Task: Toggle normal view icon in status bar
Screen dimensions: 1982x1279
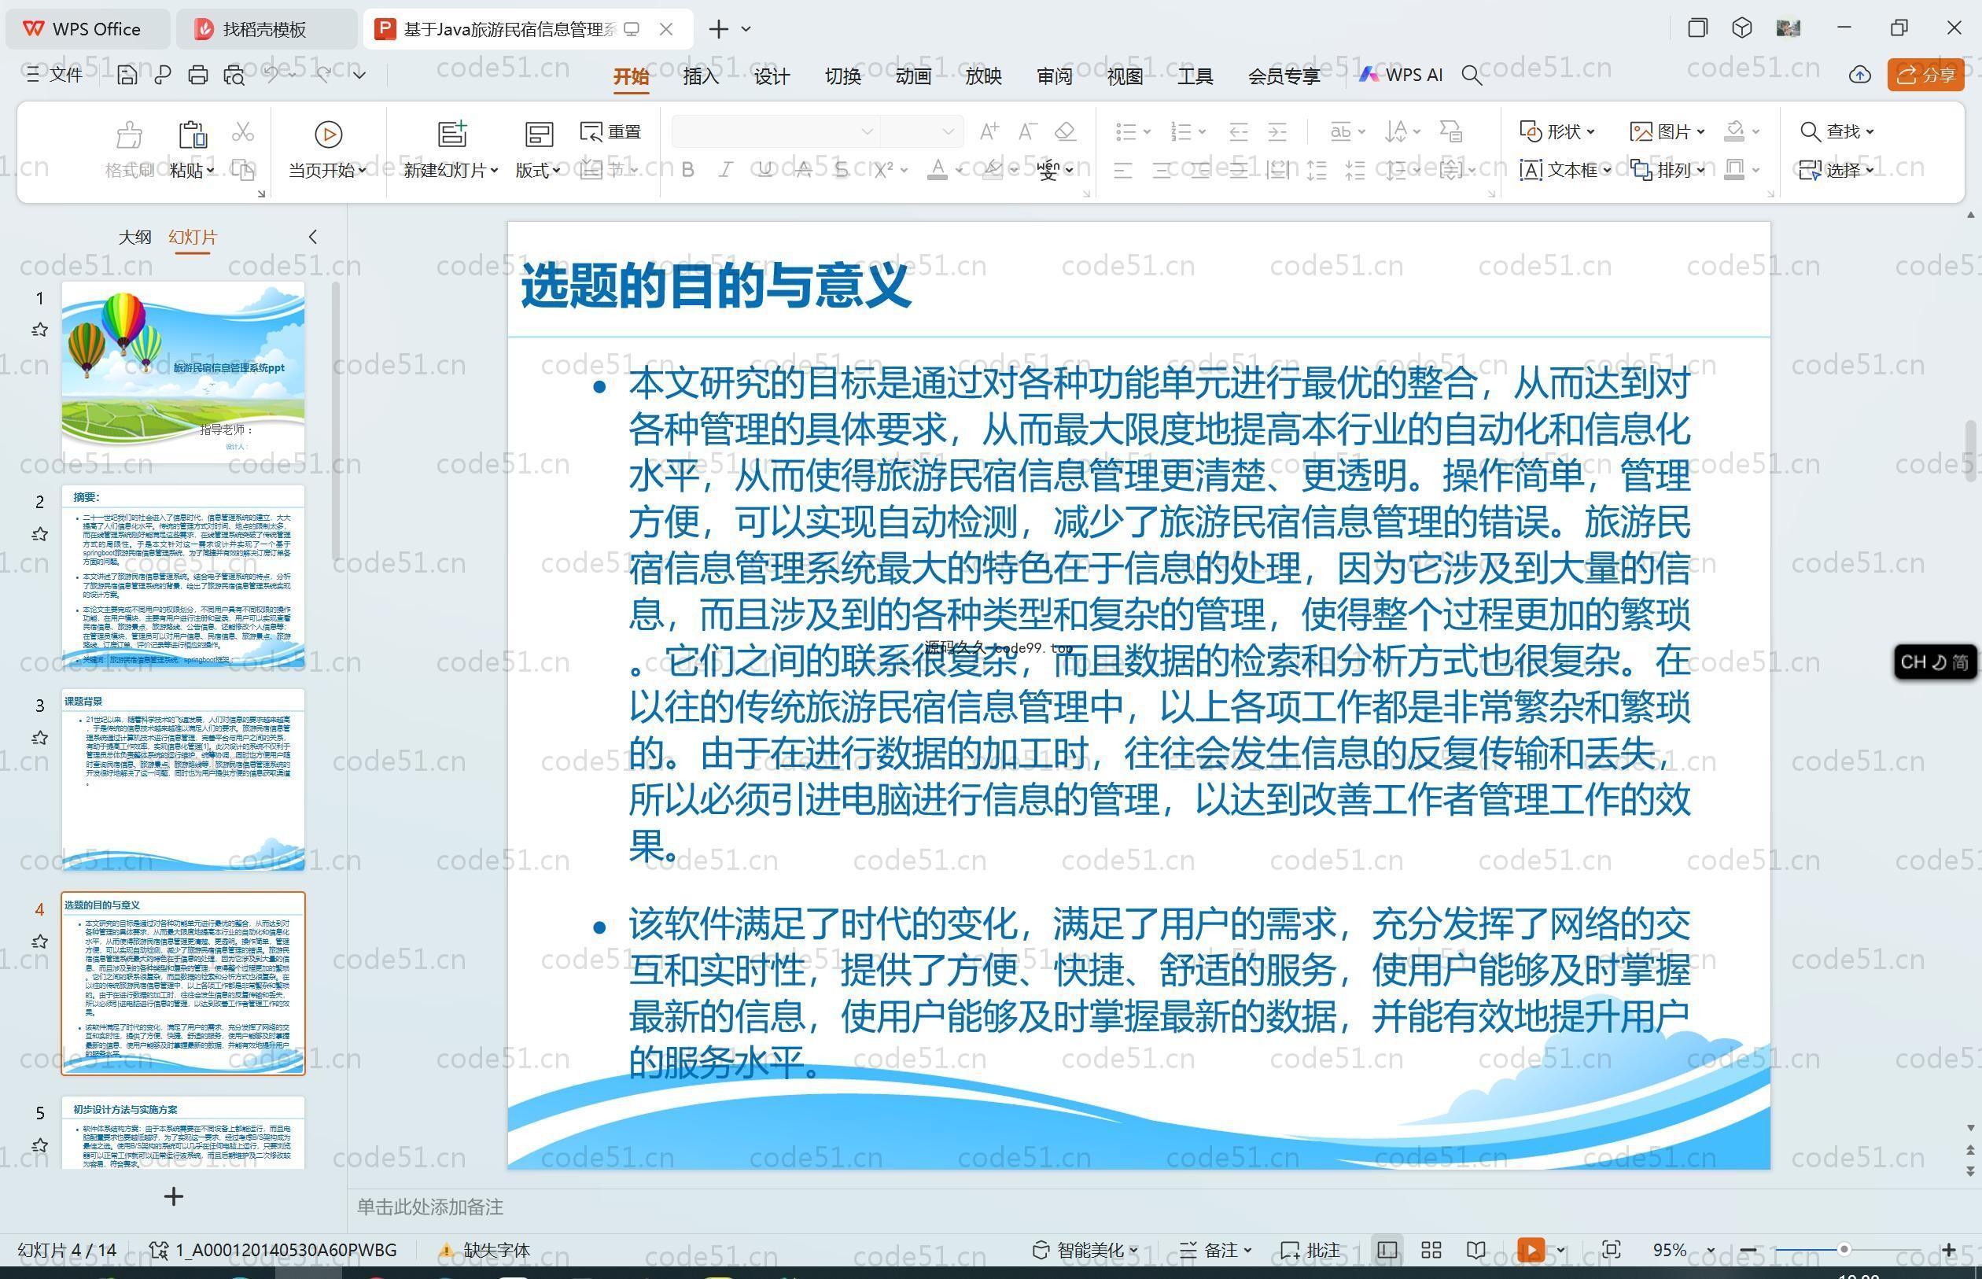Action: 1387,1250
